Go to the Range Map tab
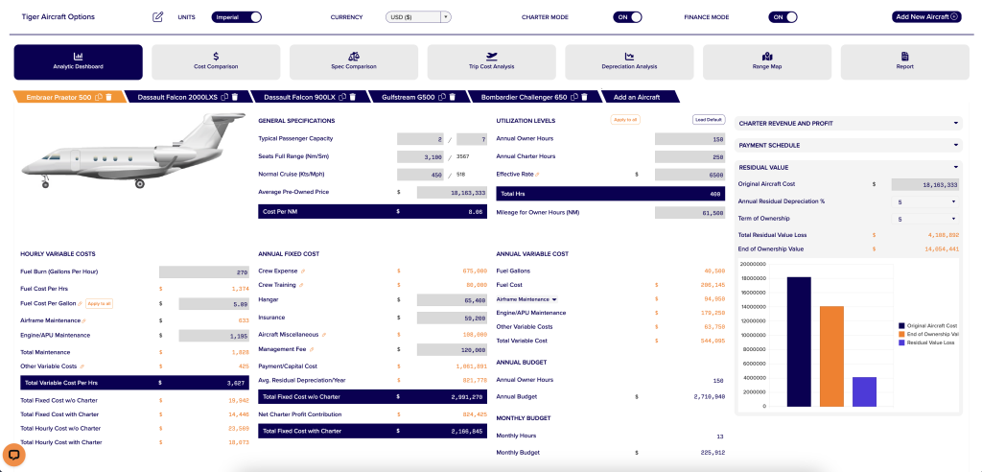Image resolution: width=982 pixels, height=472 pixels. [767, 61]
